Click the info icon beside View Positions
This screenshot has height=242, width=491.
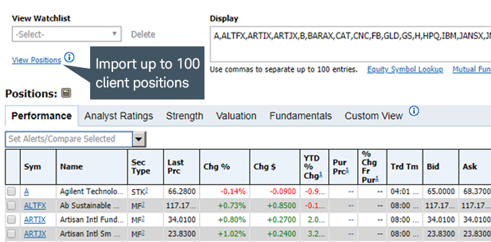coord(69,57)
